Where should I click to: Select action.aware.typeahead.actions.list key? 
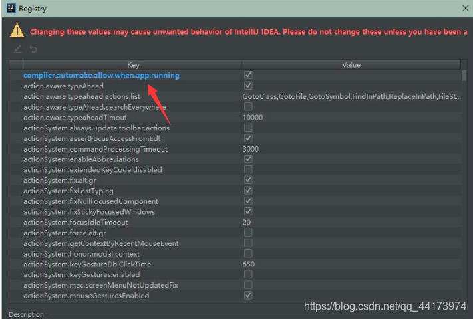pos(82,96)
